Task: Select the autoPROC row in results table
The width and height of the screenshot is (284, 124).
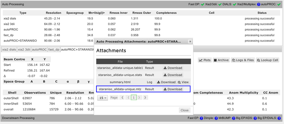Action: pyautogui.click(x=141, y=29)
